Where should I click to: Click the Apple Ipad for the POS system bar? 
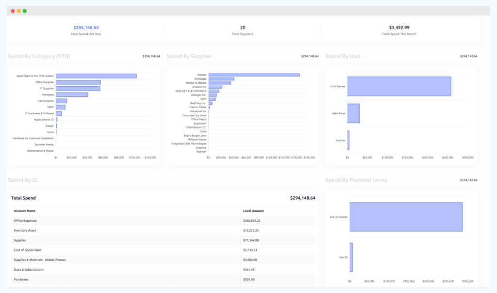[97, 76]
